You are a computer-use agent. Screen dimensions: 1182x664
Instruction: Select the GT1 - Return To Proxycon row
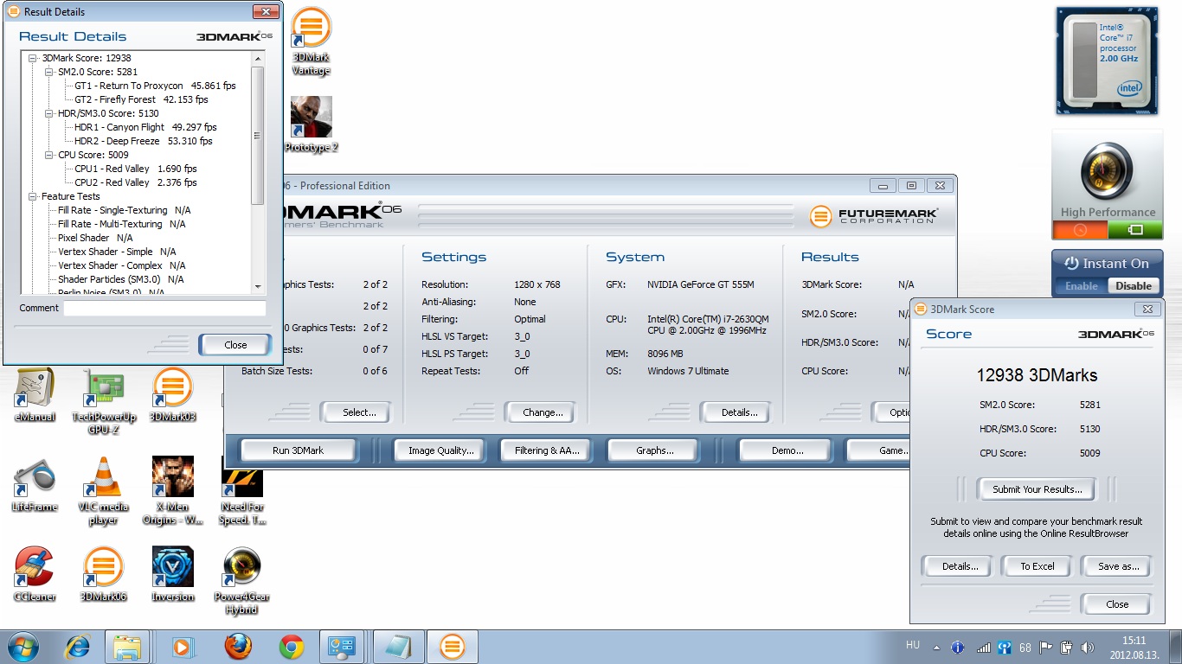click(155, 86)
